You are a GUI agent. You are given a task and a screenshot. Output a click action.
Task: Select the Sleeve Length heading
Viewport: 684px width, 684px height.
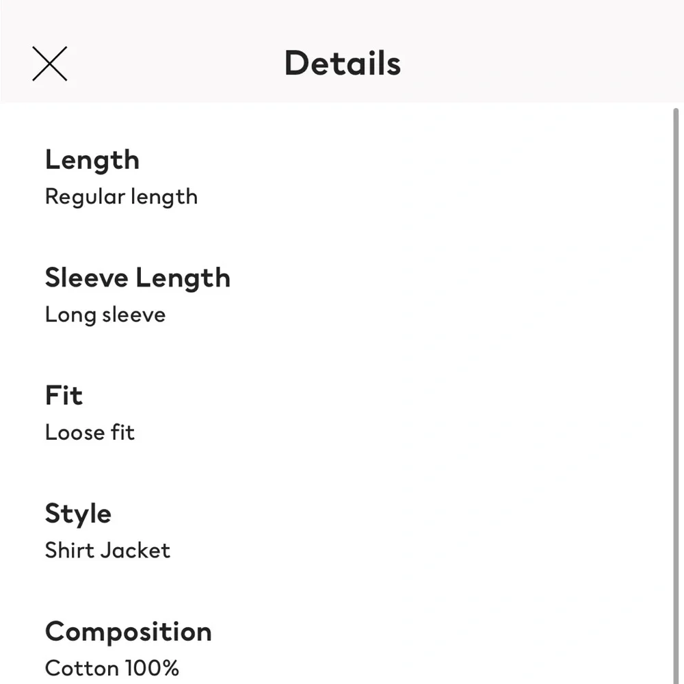137,278
